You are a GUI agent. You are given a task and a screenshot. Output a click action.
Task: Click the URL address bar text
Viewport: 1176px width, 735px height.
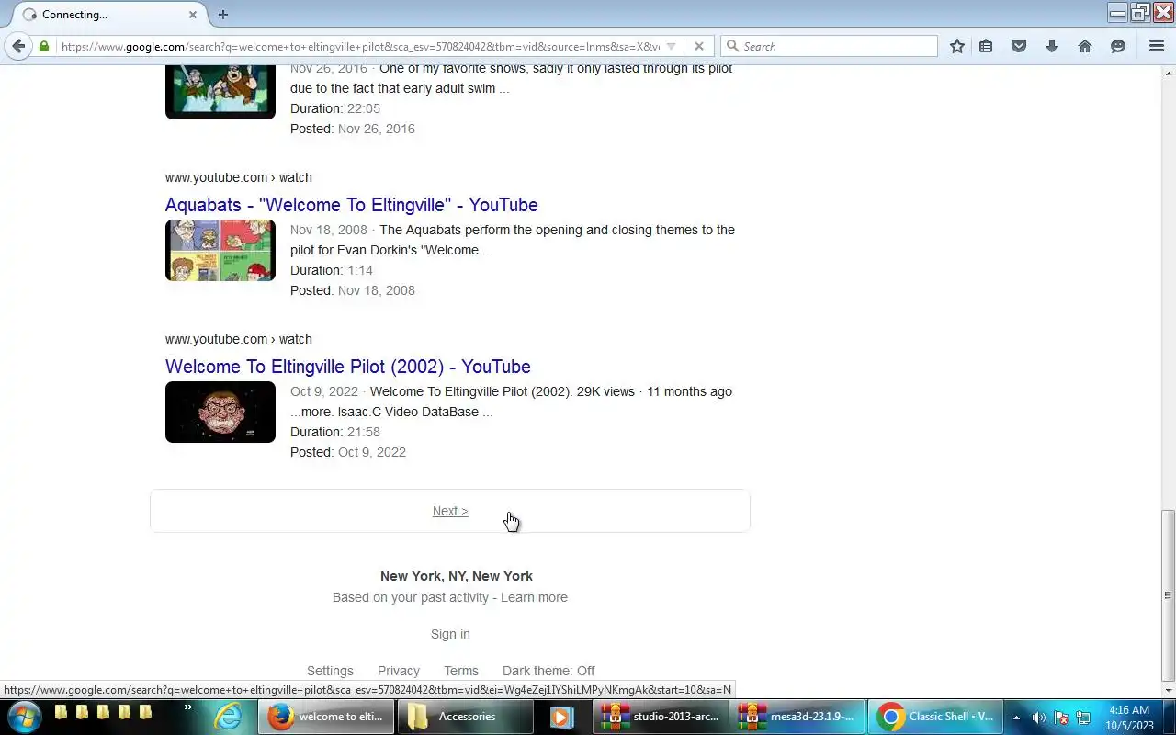click(x=361, y=46)
